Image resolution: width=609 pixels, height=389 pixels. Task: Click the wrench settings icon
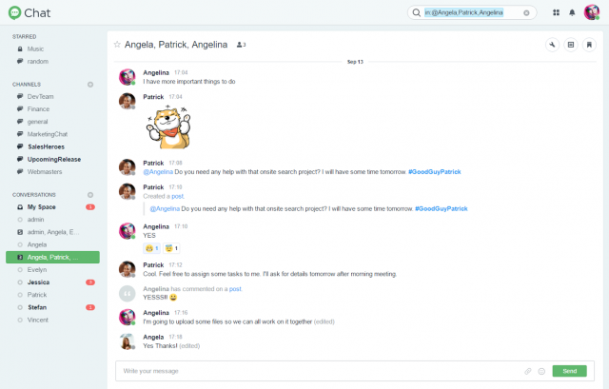click(x=552, y=45)
